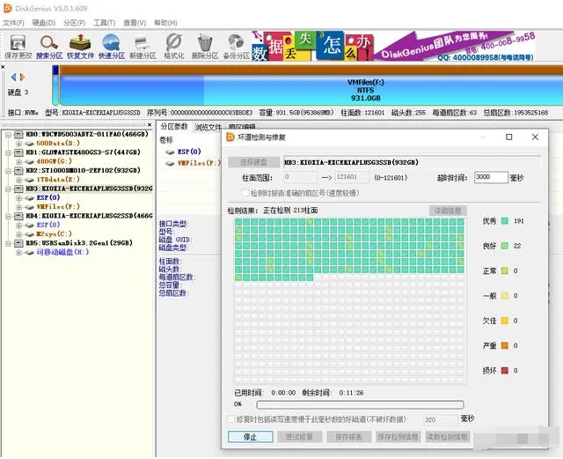Click the scan progress bar

(x=360, y=405)
